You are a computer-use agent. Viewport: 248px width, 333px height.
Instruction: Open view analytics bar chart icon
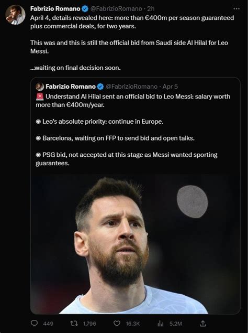pyautogui.click(x=161, y=324)
